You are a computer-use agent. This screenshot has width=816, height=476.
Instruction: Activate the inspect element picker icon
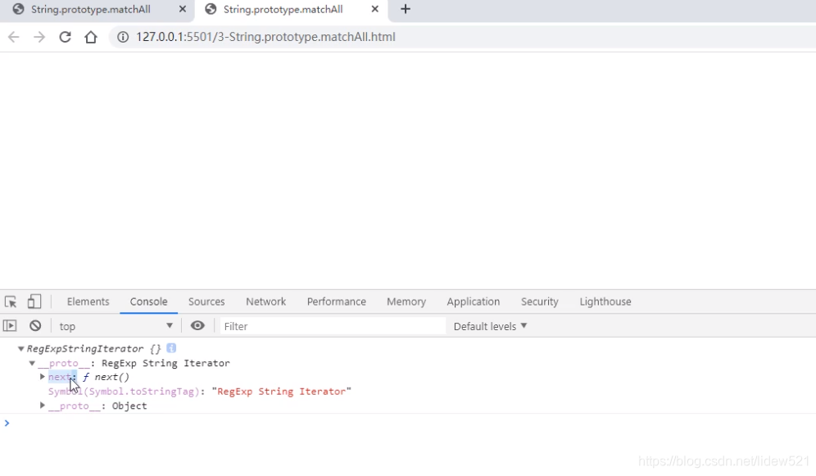click(11, 301)
